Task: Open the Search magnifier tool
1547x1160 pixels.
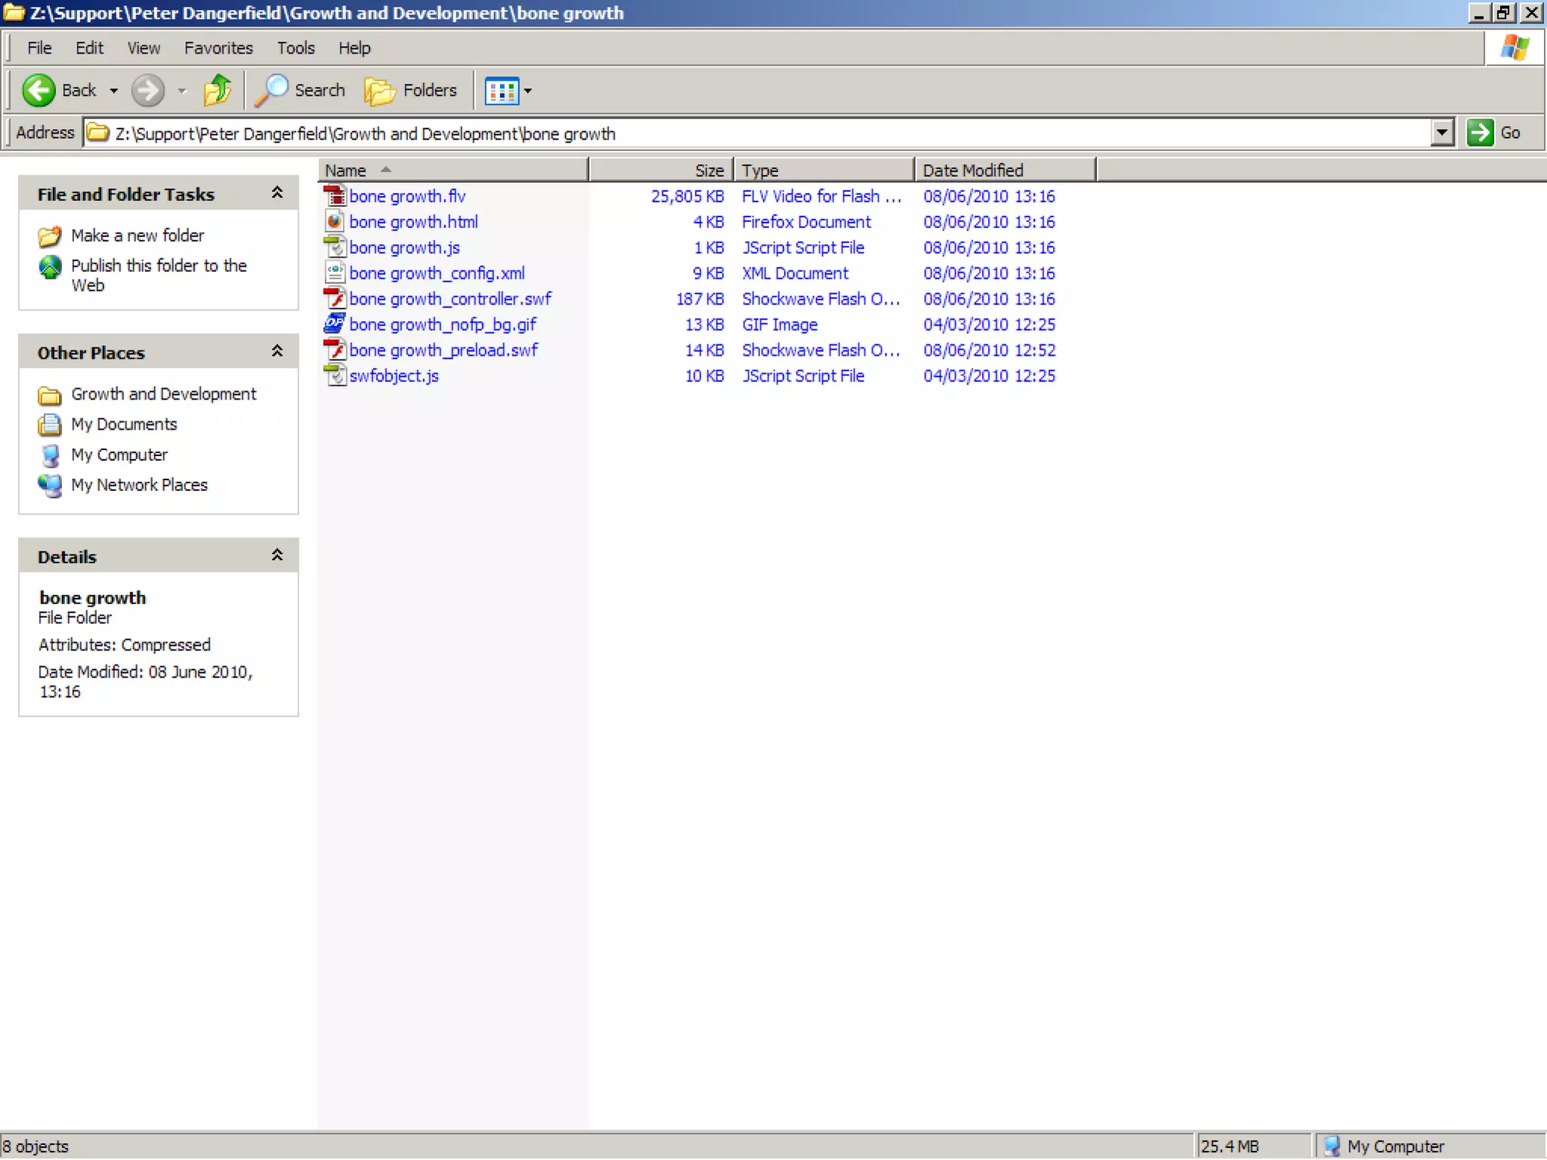Action: point(271,91)
